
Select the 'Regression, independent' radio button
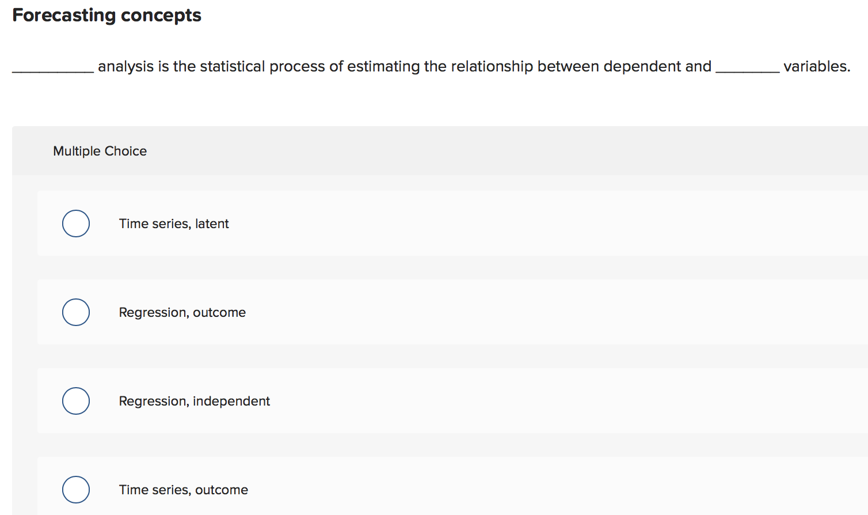[75, 401]
